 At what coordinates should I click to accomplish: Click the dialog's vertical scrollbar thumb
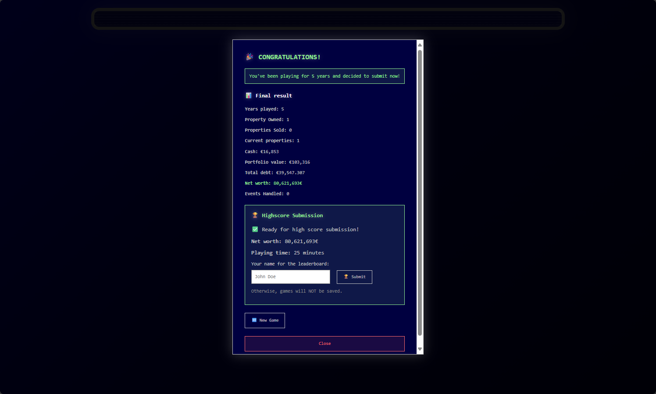420,193
